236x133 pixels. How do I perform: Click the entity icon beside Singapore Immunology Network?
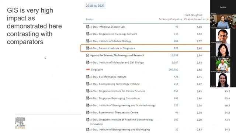click(88, 34)
